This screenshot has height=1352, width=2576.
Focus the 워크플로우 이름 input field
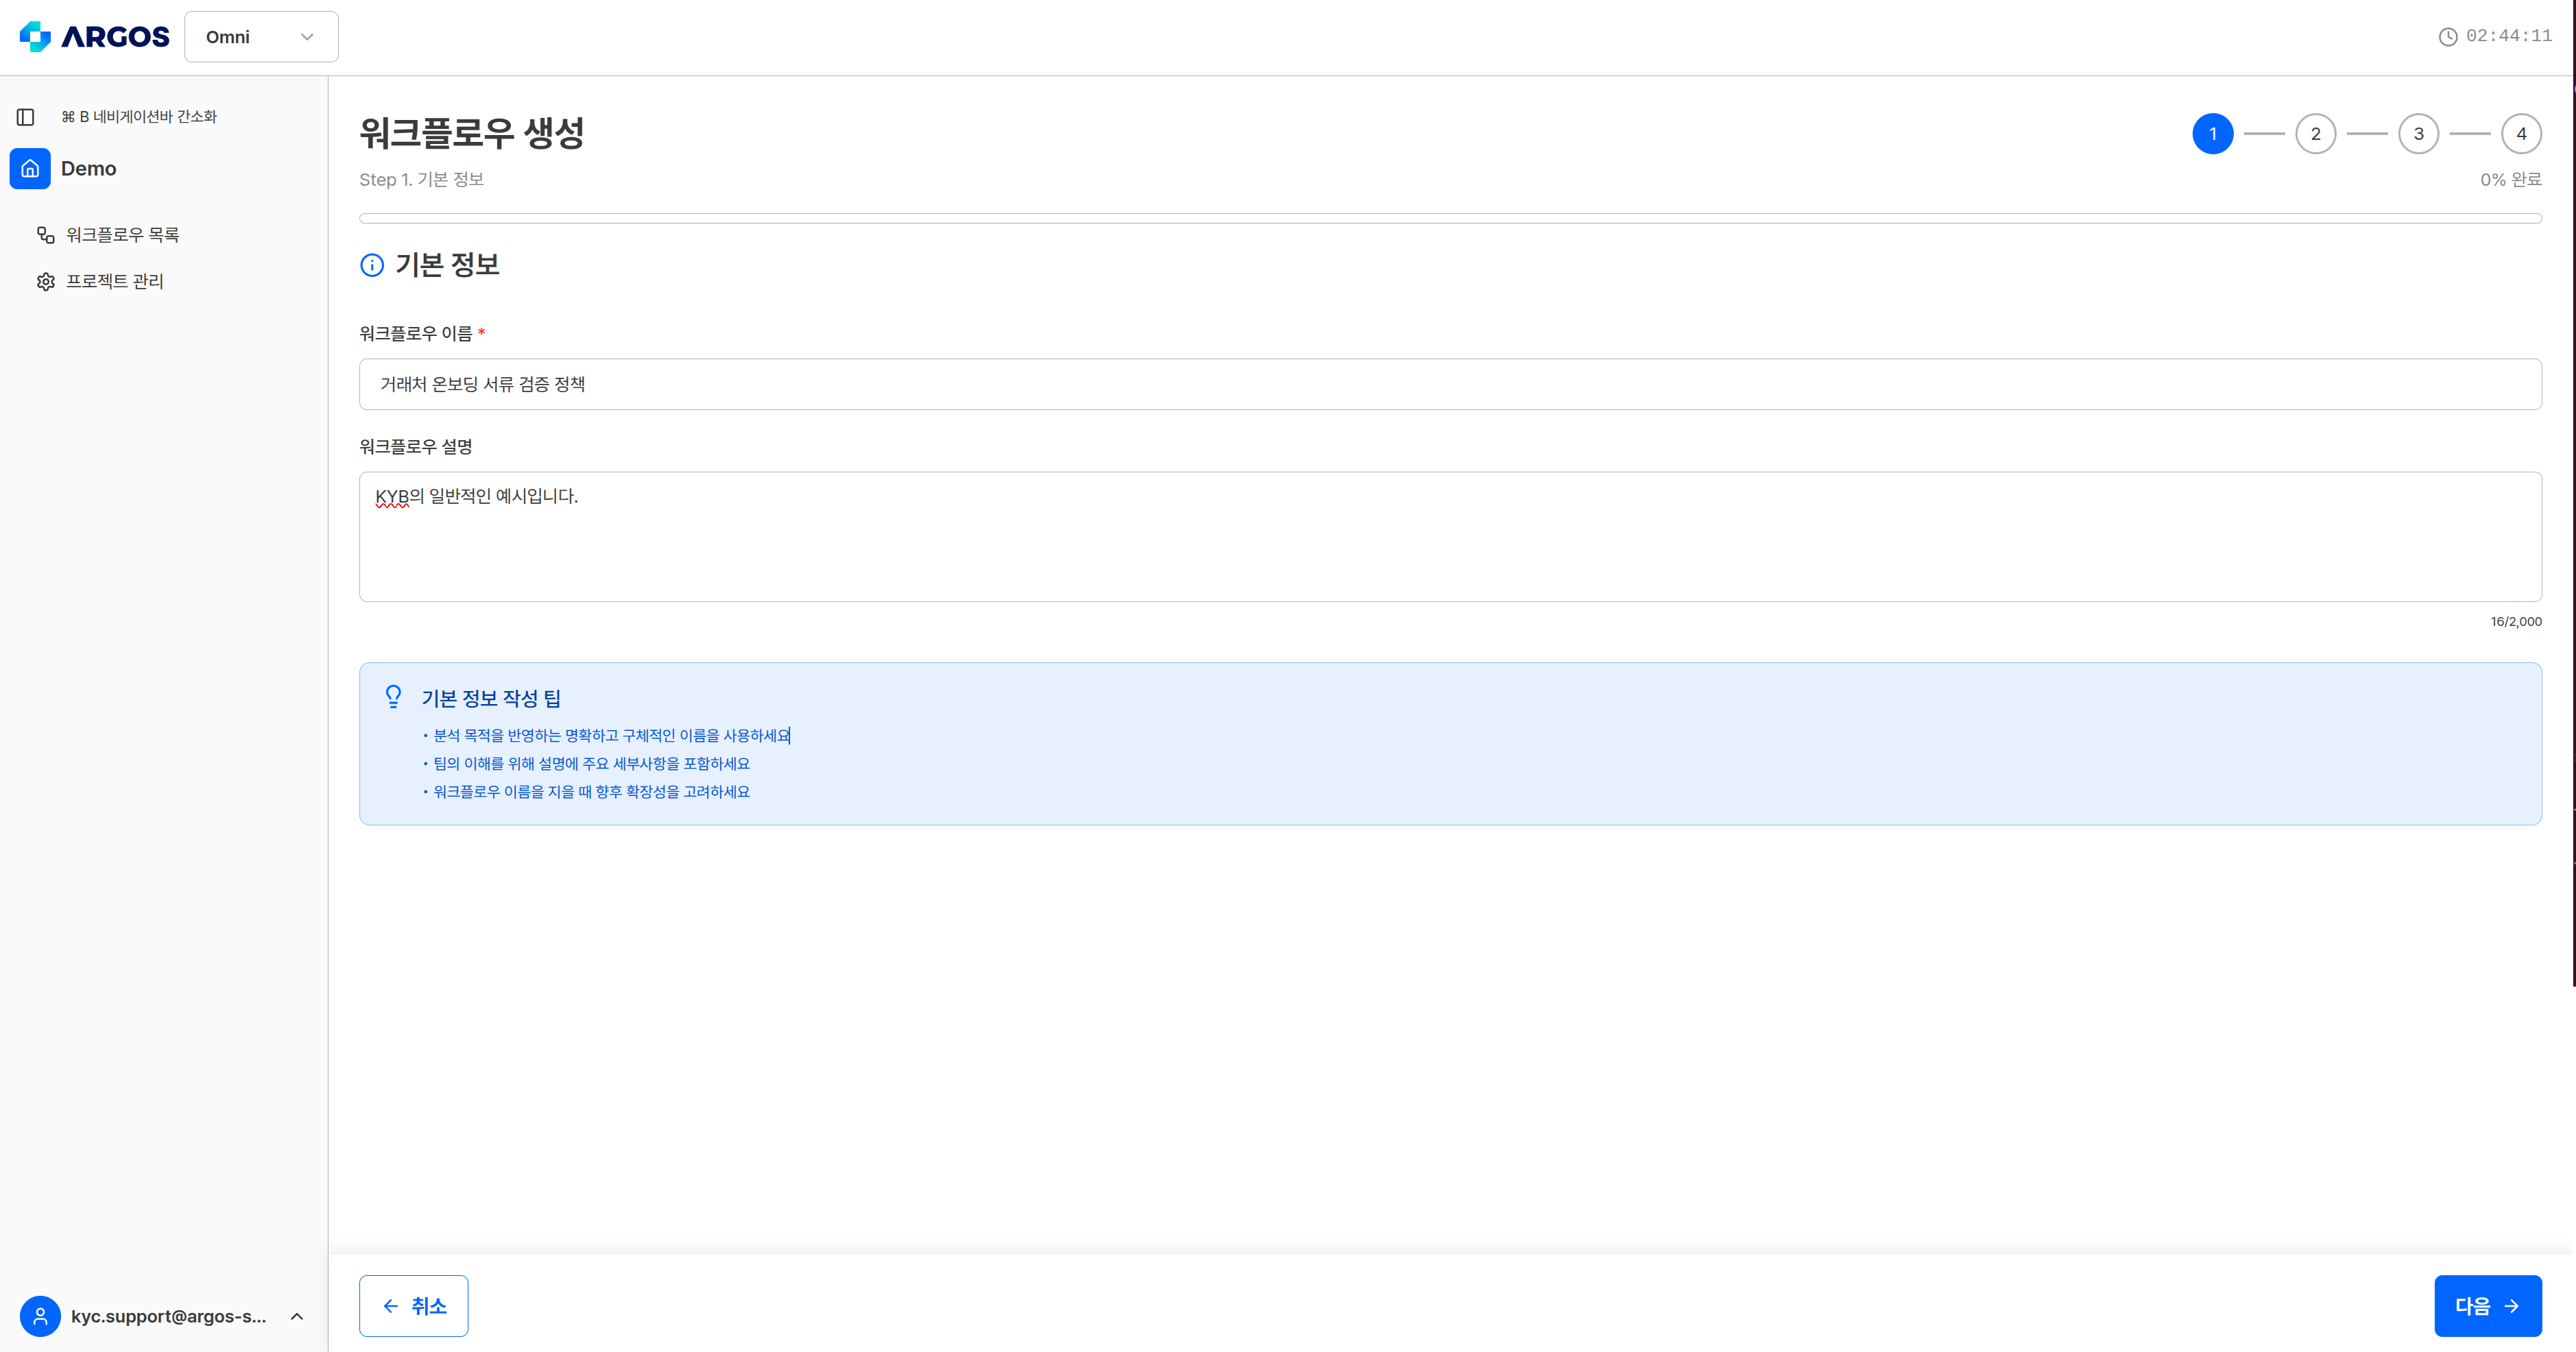[1450, 384]
